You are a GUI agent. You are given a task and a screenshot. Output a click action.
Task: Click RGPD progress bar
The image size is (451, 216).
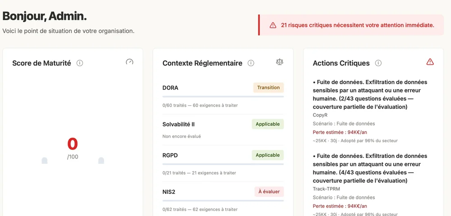pos(223,164)
